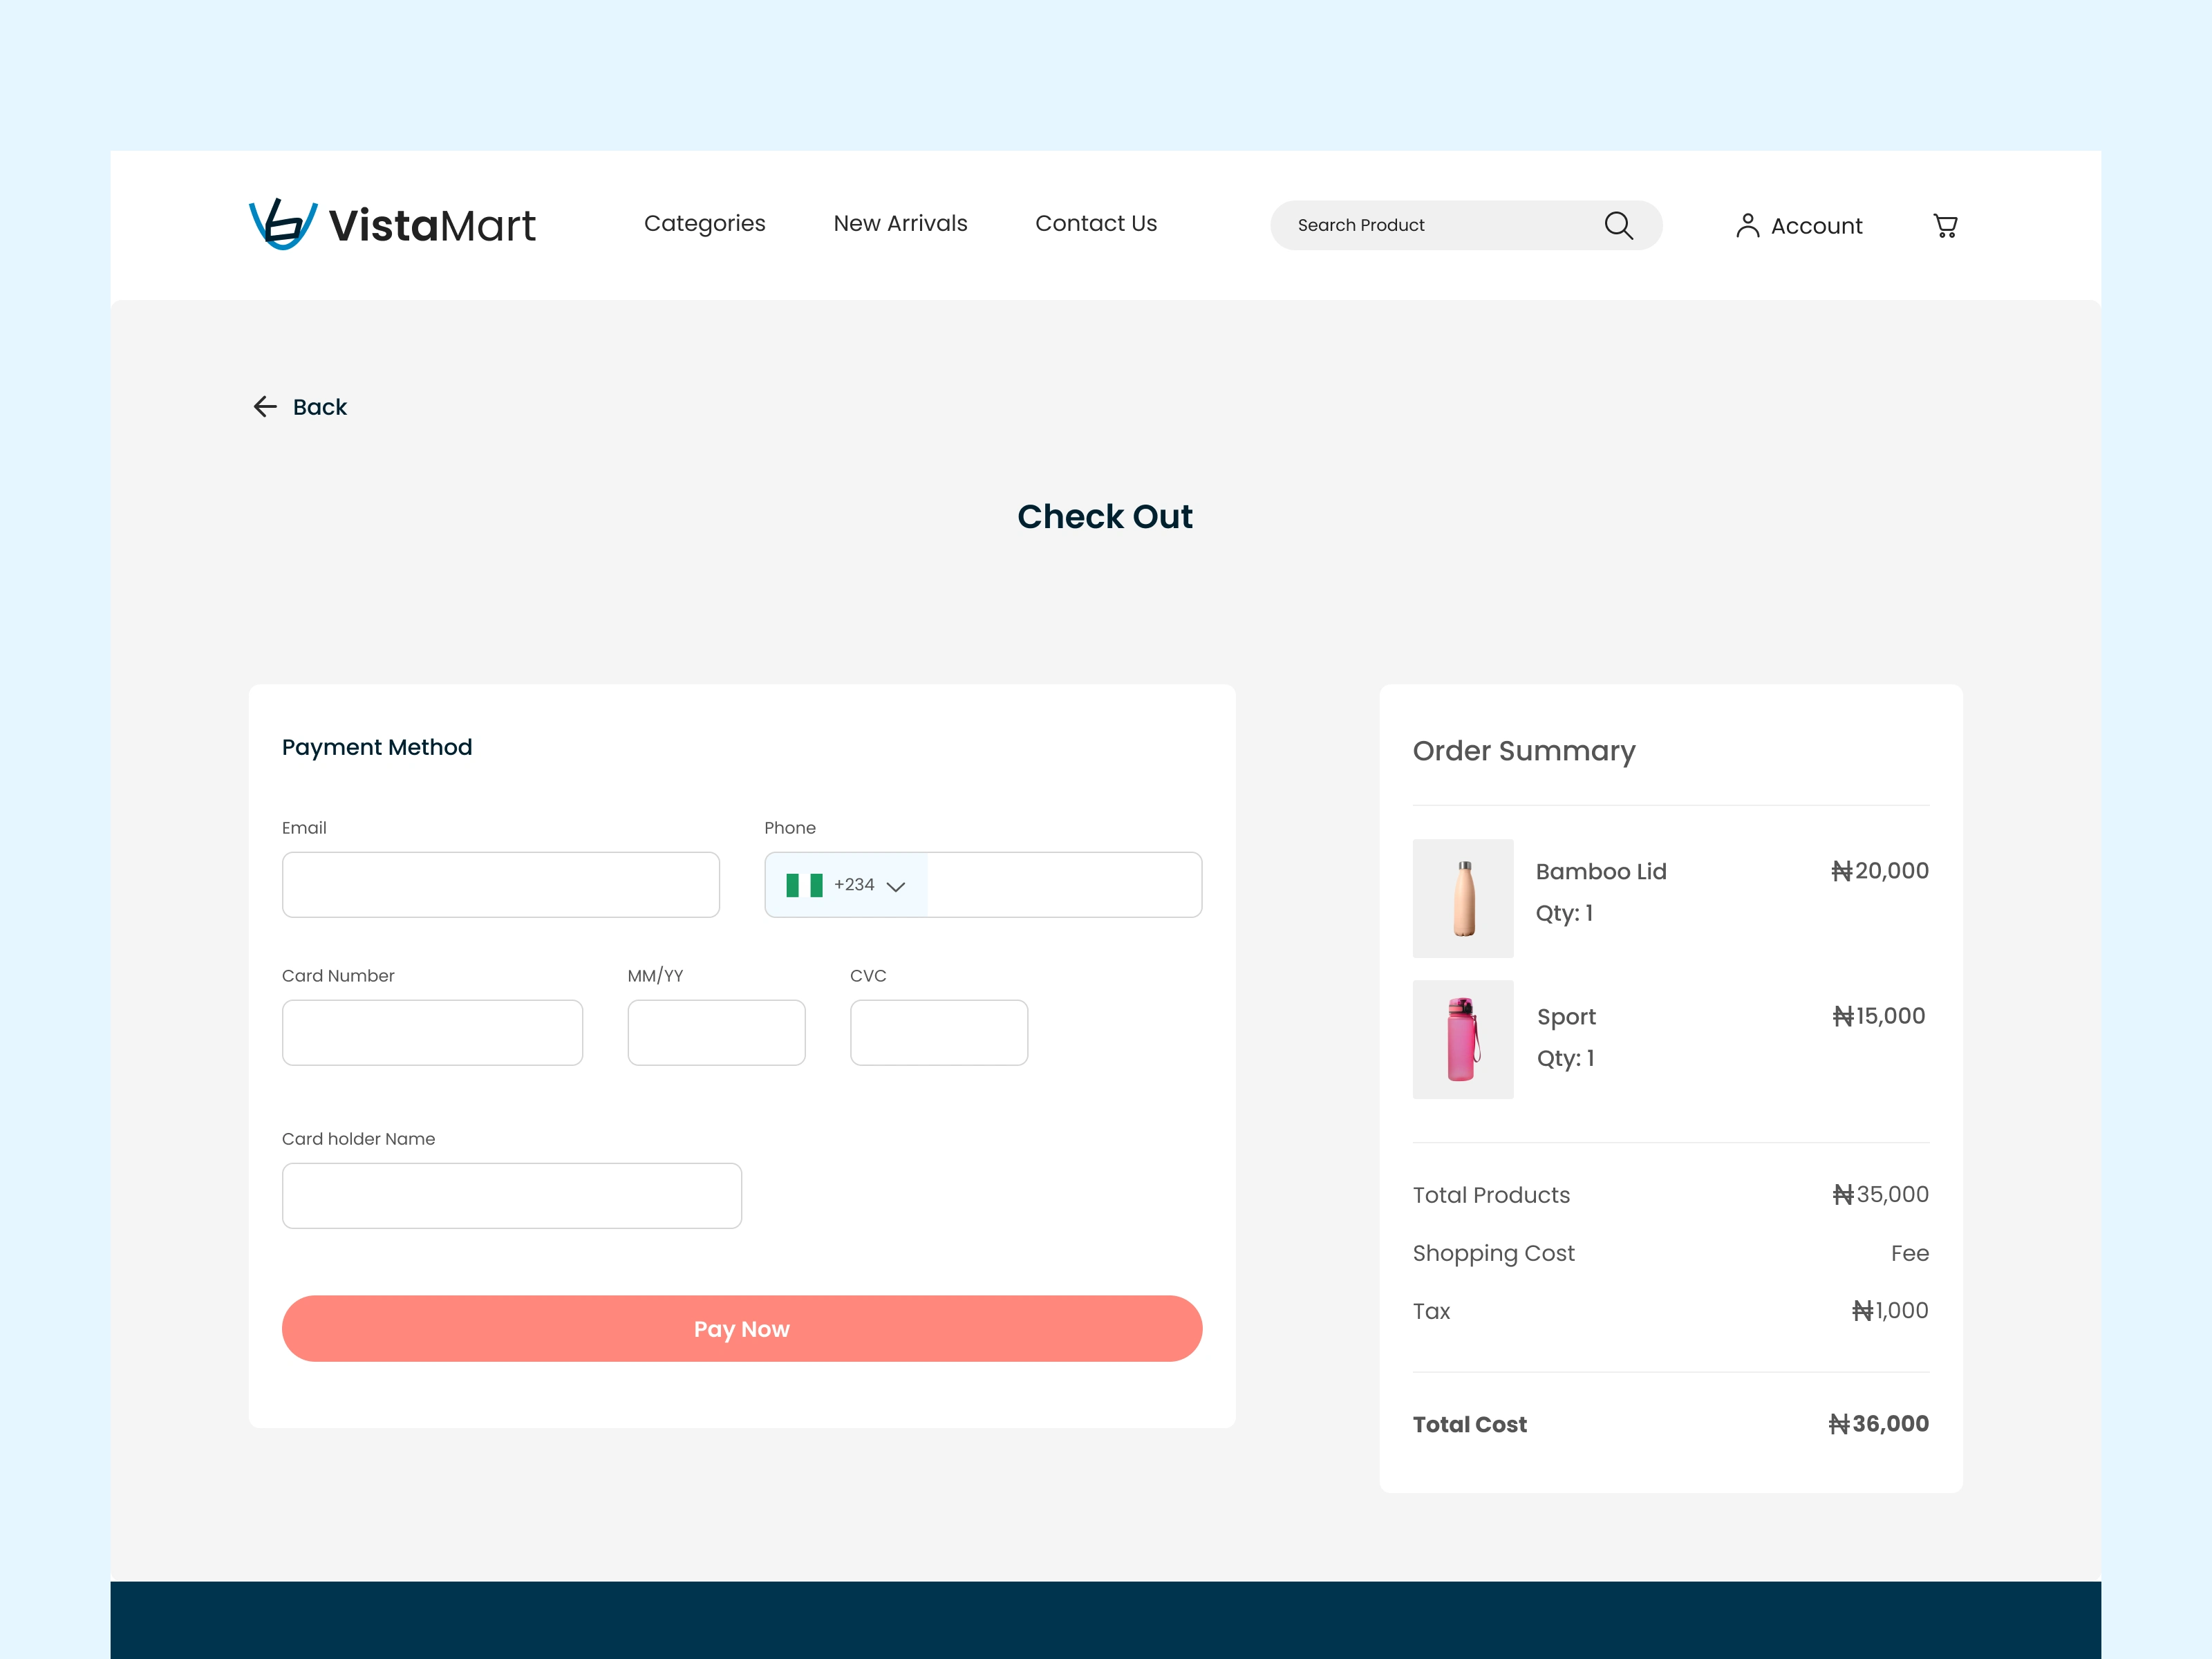Click the Order Summary heading
Image resolution: width=2212 pixels, height=1659 pixels.
(x=1524, y=751)
